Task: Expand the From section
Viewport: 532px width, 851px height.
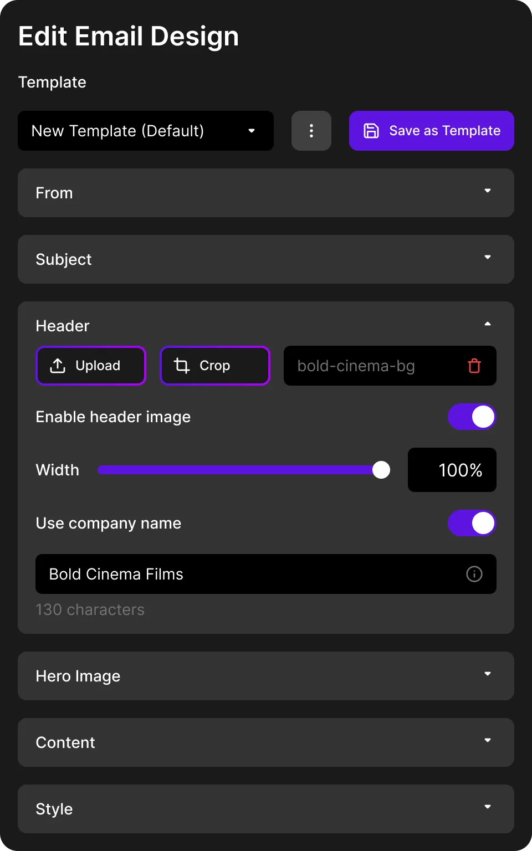Action: (x=266, y=193)
